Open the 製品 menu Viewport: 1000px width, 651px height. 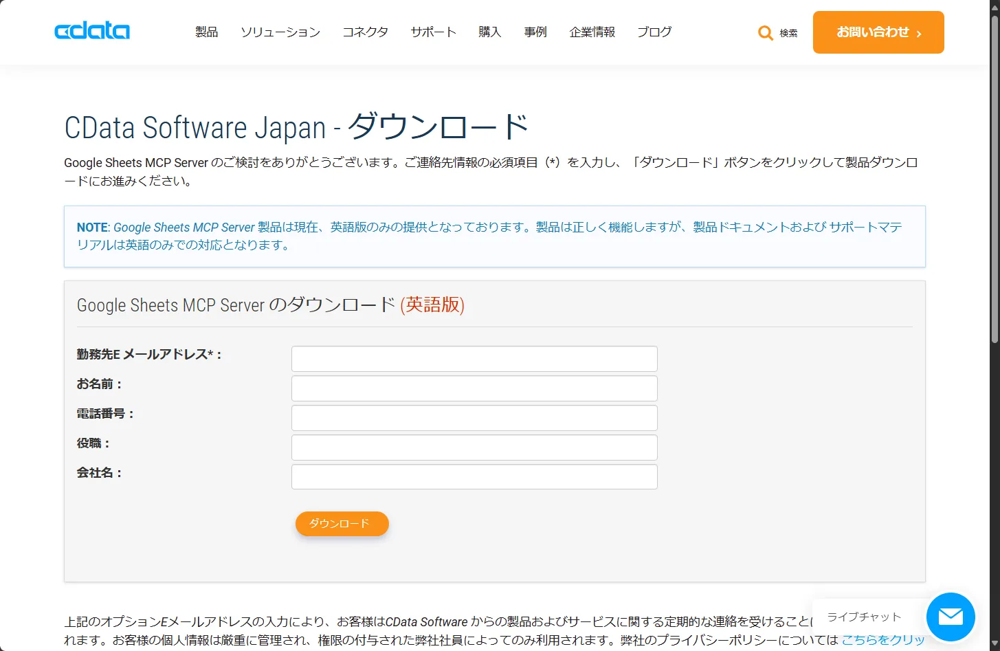tap(207, 32)
